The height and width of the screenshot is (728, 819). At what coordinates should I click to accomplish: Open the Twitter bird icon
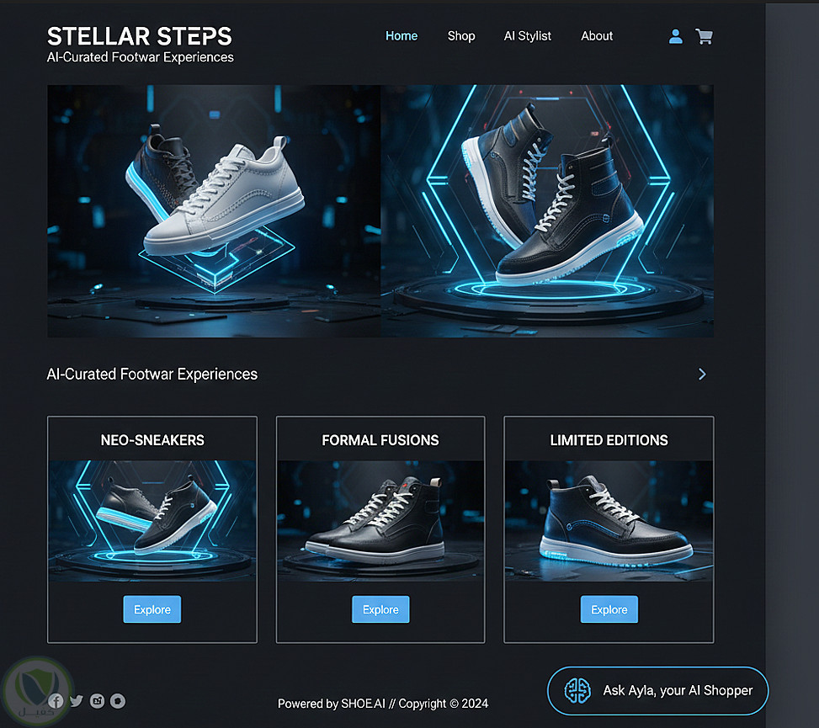click(x=77, y=701)
